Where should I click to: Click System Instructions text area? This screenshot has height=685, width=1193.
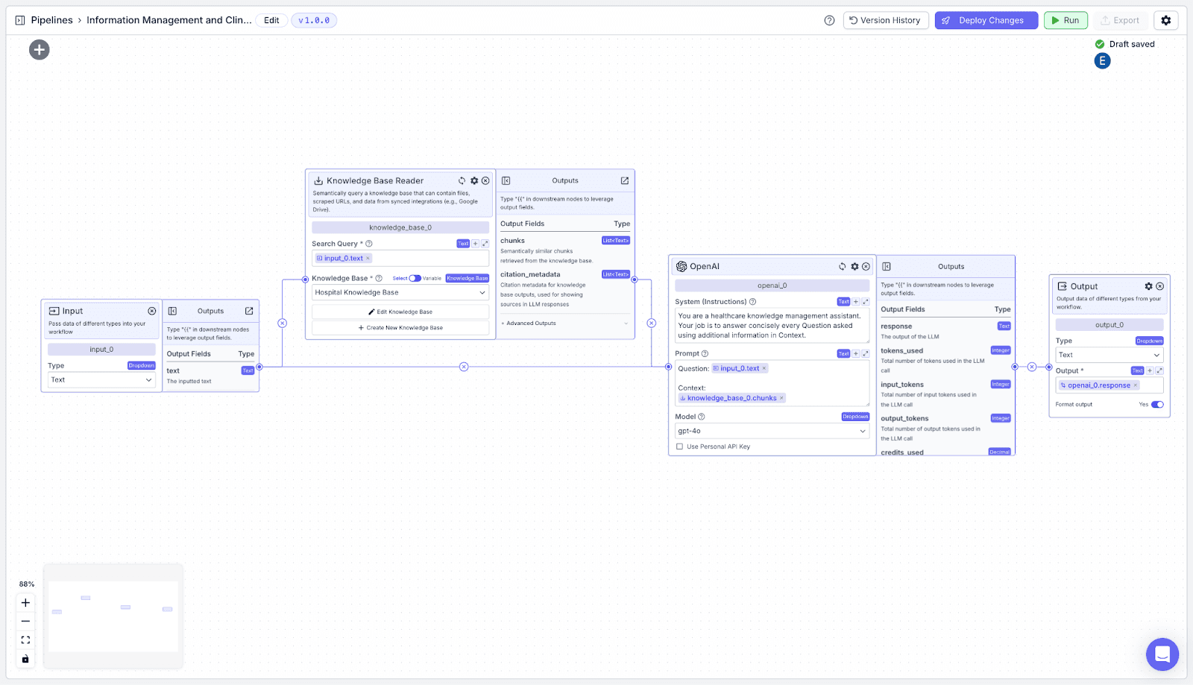pos(772,326)
